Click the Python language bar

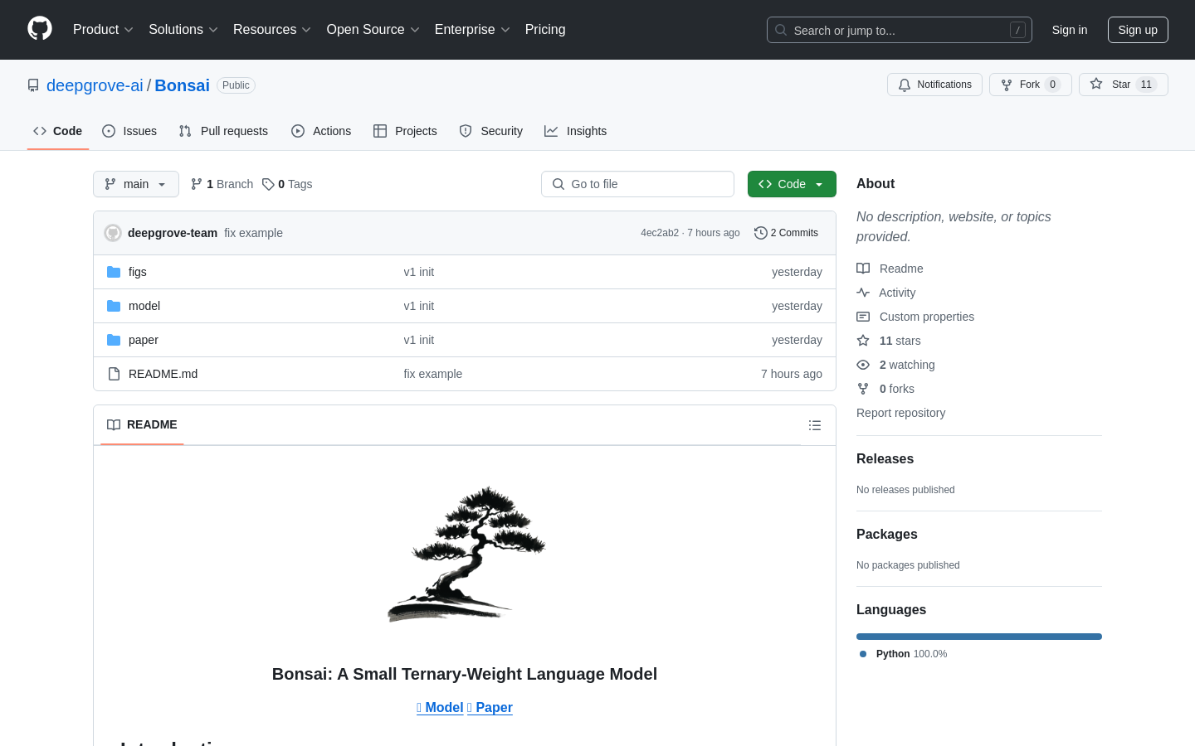tap(979, 637)
